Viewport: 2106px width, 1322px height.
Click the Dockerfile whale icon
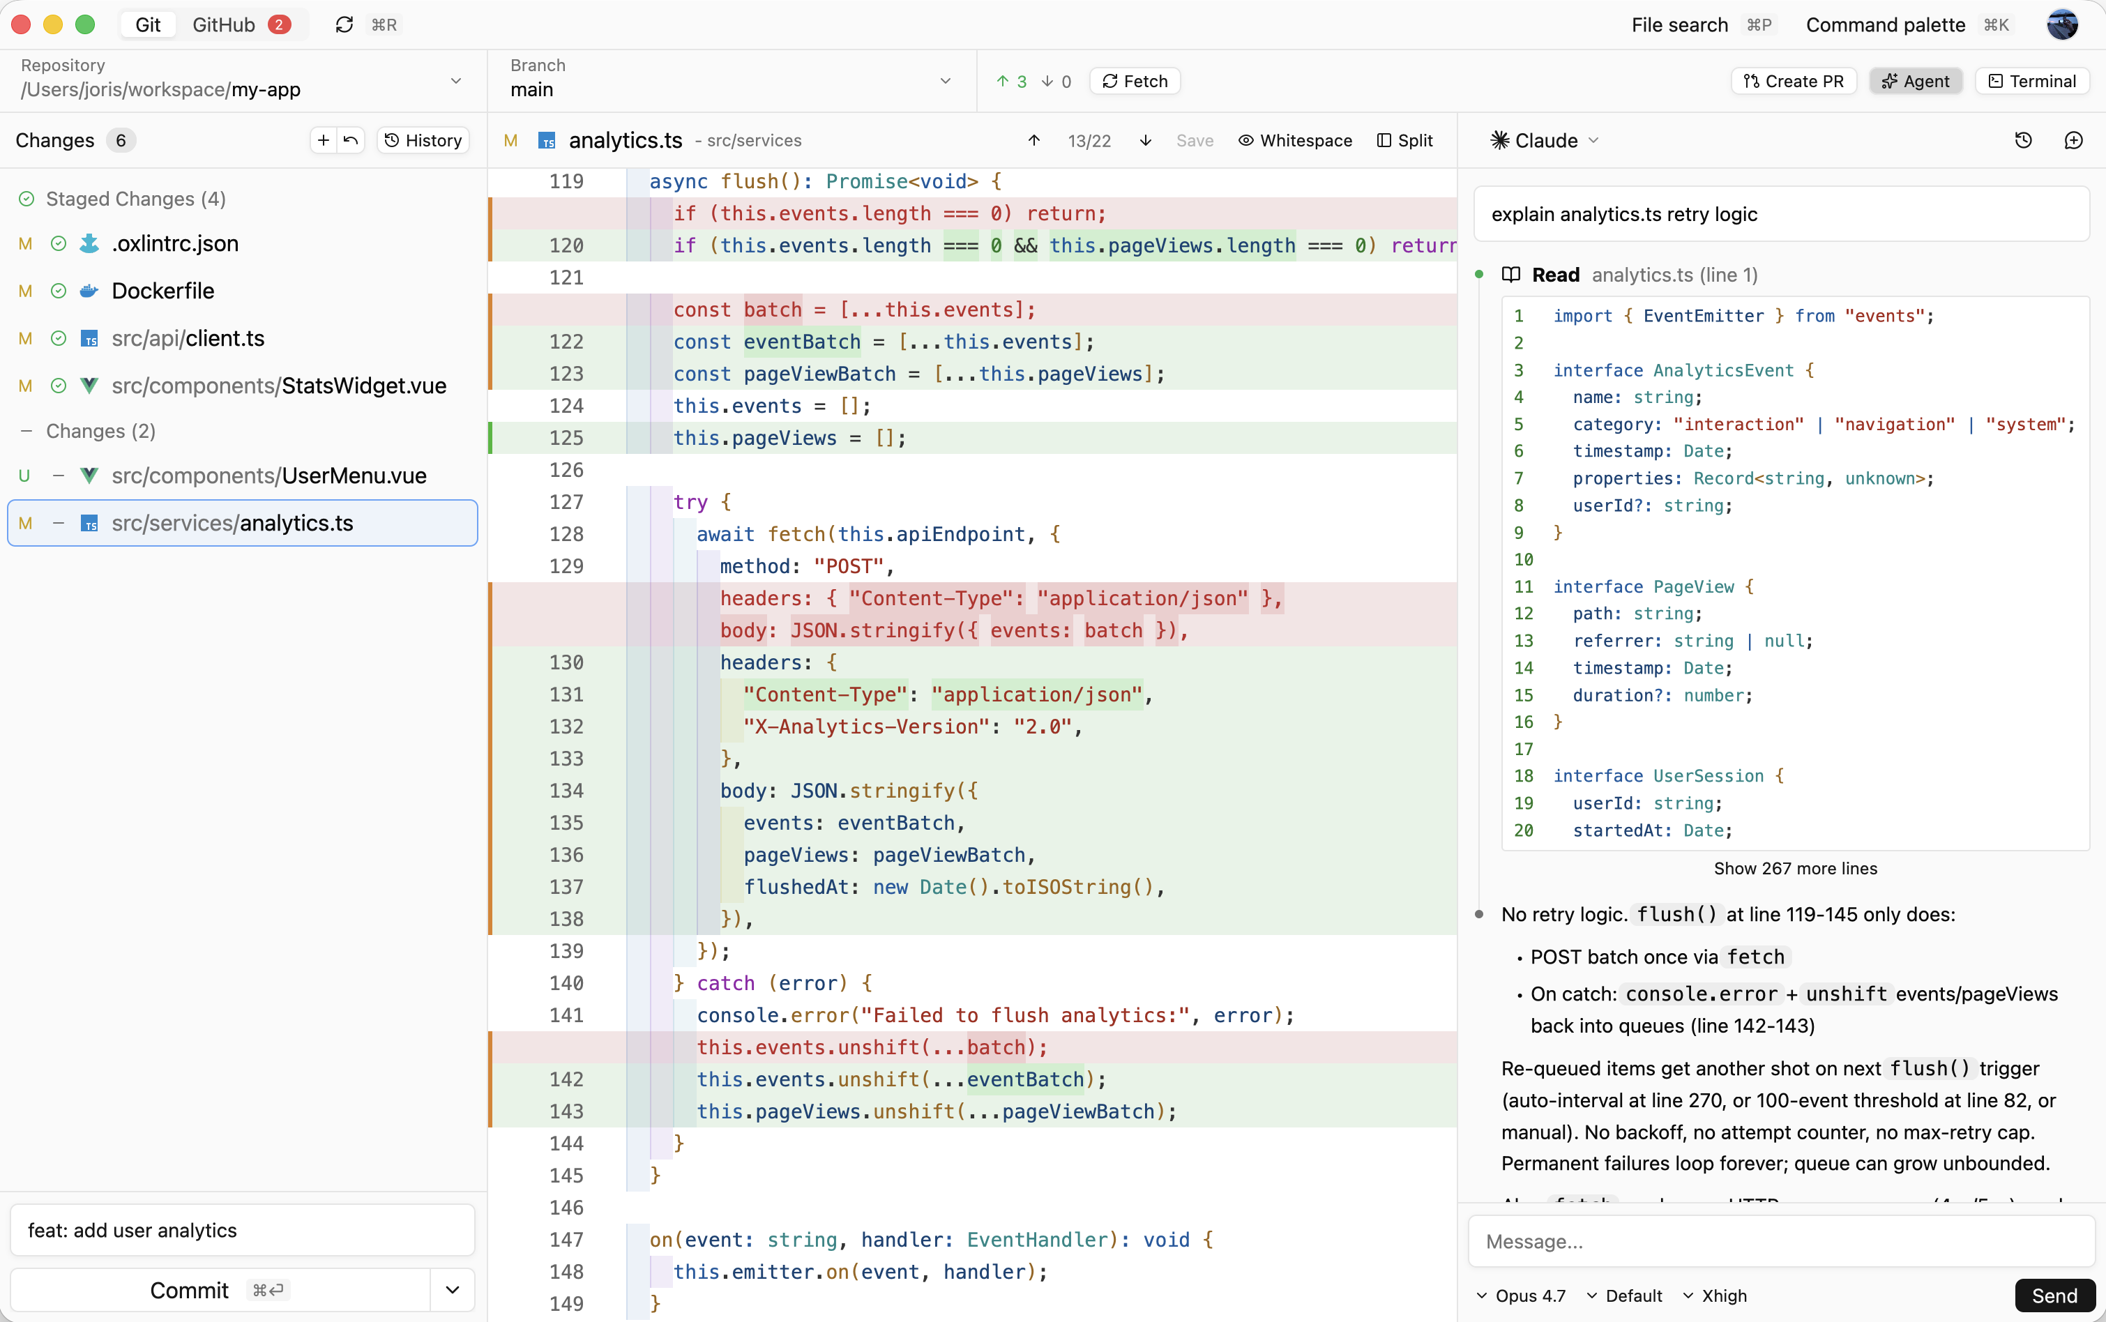89,290
